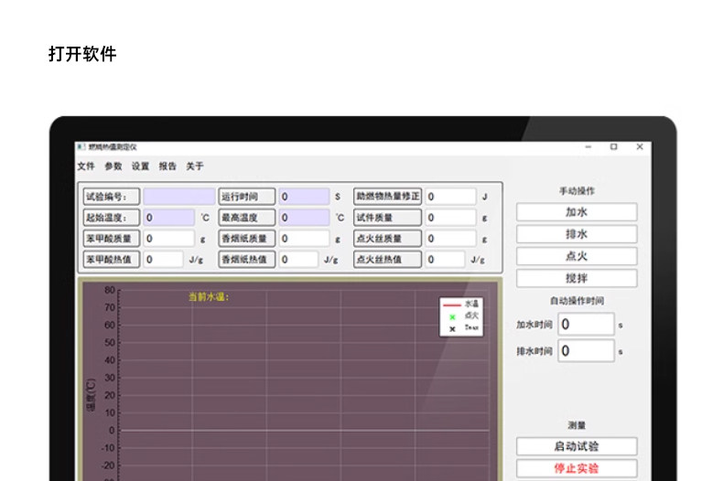This screenshot has width=723, height=481.
Task: Click the 试验编号 input field
Action: (x=178, y=197)
